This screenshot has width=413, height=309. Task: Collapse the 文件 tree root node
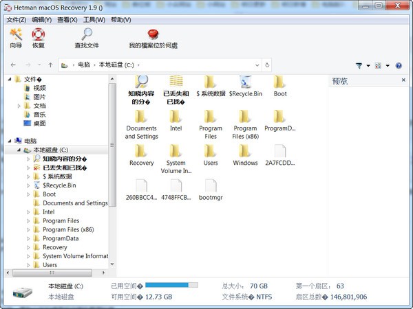(x=10, y=79)
